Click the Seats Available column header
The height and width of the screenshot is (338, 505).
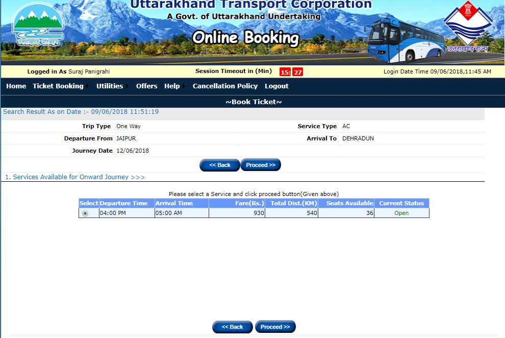coord(346,203)
